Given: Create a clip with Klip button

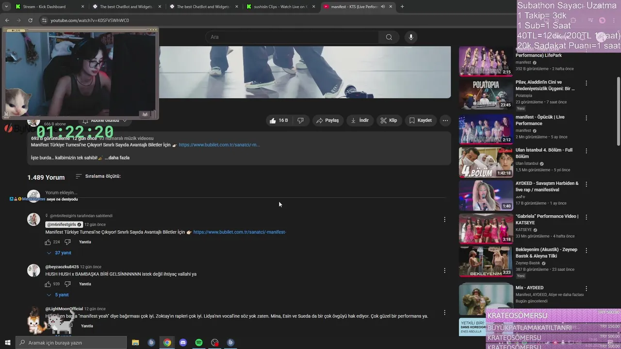Looking at the screenshot, I should 389,120.
